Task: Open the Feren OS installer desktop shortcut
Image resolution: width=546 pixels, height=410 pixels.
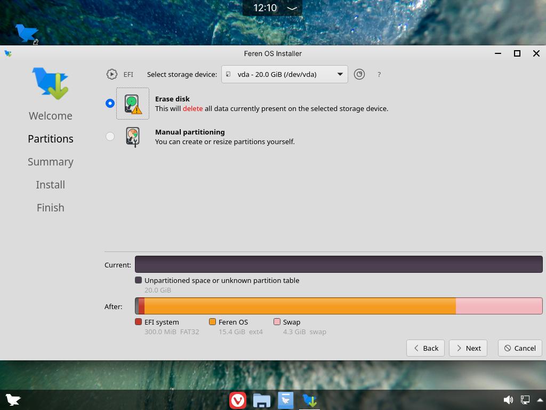Action: (x=27, y=34)
